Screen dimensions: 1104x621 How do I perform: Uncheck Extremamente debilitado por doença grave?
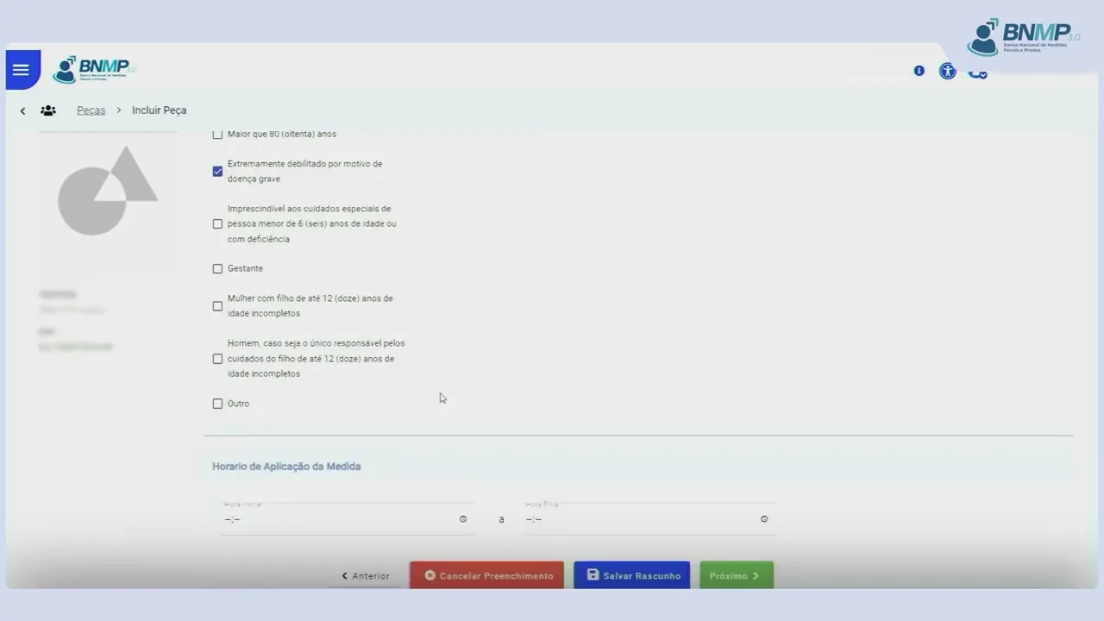(x=217, y=171)
